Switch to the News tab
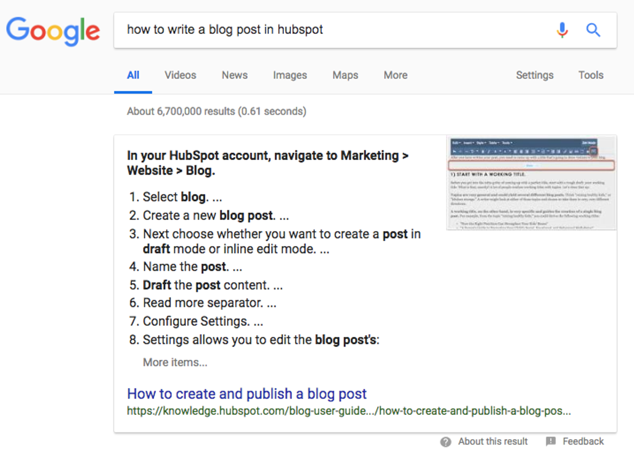The image size is (634, 455). tap(234, 75)
